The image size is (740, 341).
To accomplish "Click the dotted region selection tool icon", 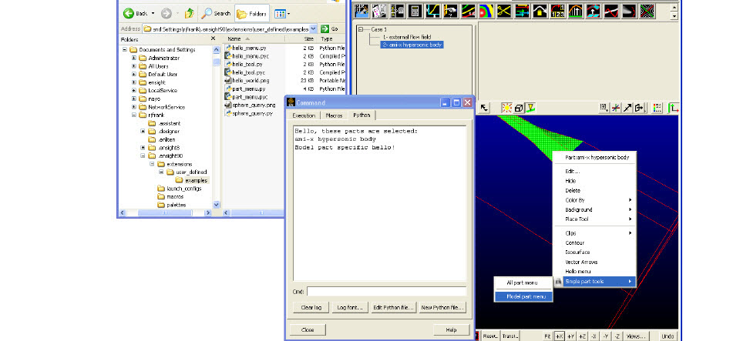I will point(604,108).
